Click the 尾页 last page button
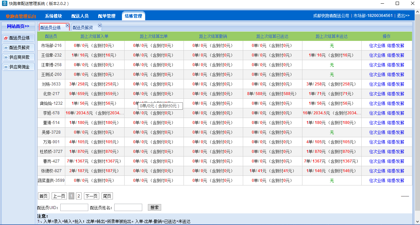Screen dimensions: 420x225 tap(107, 196)
